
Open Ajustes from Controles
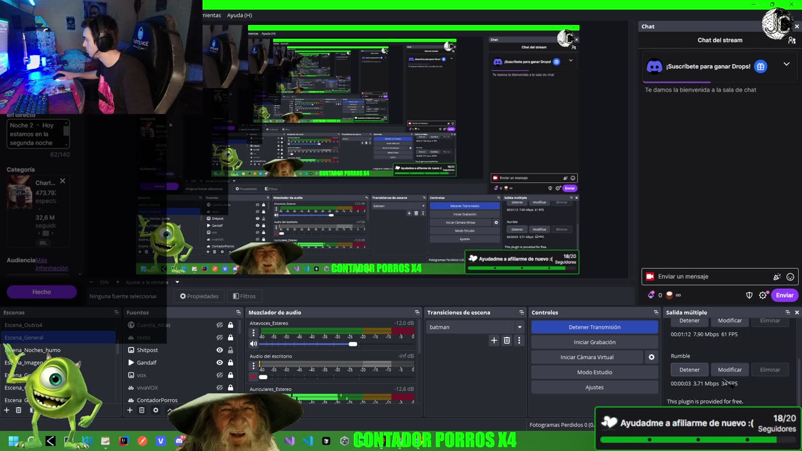point(595,387)
